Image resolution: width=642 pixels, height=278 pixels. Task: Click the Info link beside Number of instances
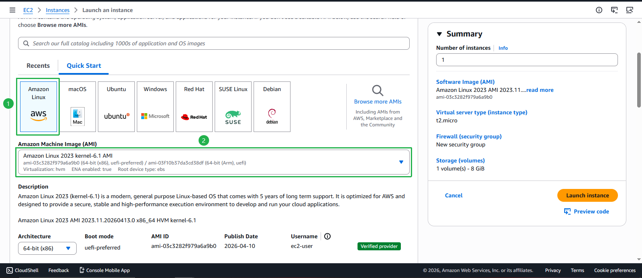(503, 48)
